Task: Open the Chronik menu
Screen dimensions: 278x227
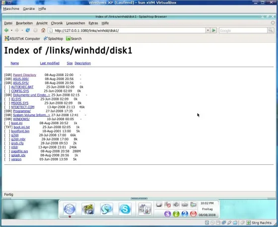Action: tap(57, 23)
